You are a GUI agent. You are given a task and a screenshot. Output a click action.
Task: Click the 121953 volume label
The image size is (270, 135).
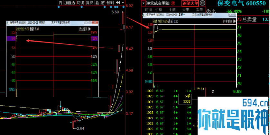coord(12,89)
